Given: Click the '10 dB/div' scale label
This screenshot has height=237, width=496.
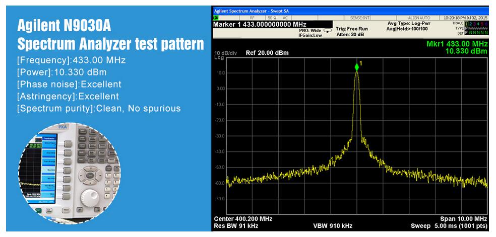Looking at the screenshot, I should [x=225, y=53].
